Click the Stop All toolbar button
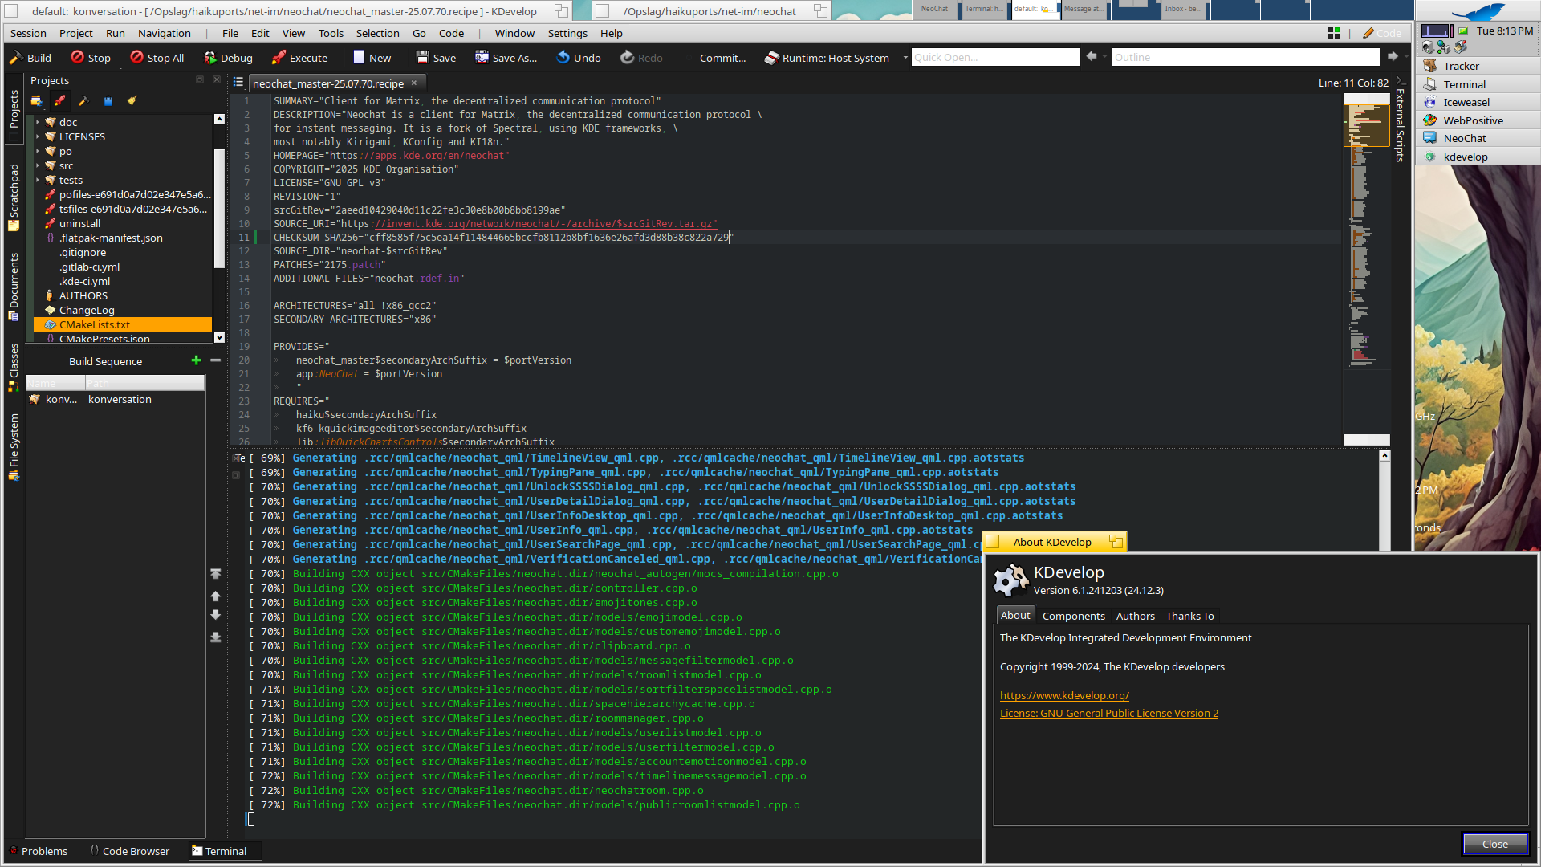1541x867 pixels. pos(157,58)
